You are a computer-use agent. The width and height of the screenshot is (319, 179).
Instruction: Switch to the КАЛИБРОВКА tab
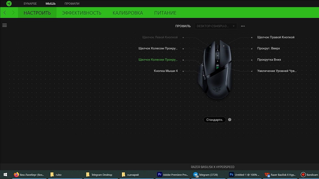point(128,13)
